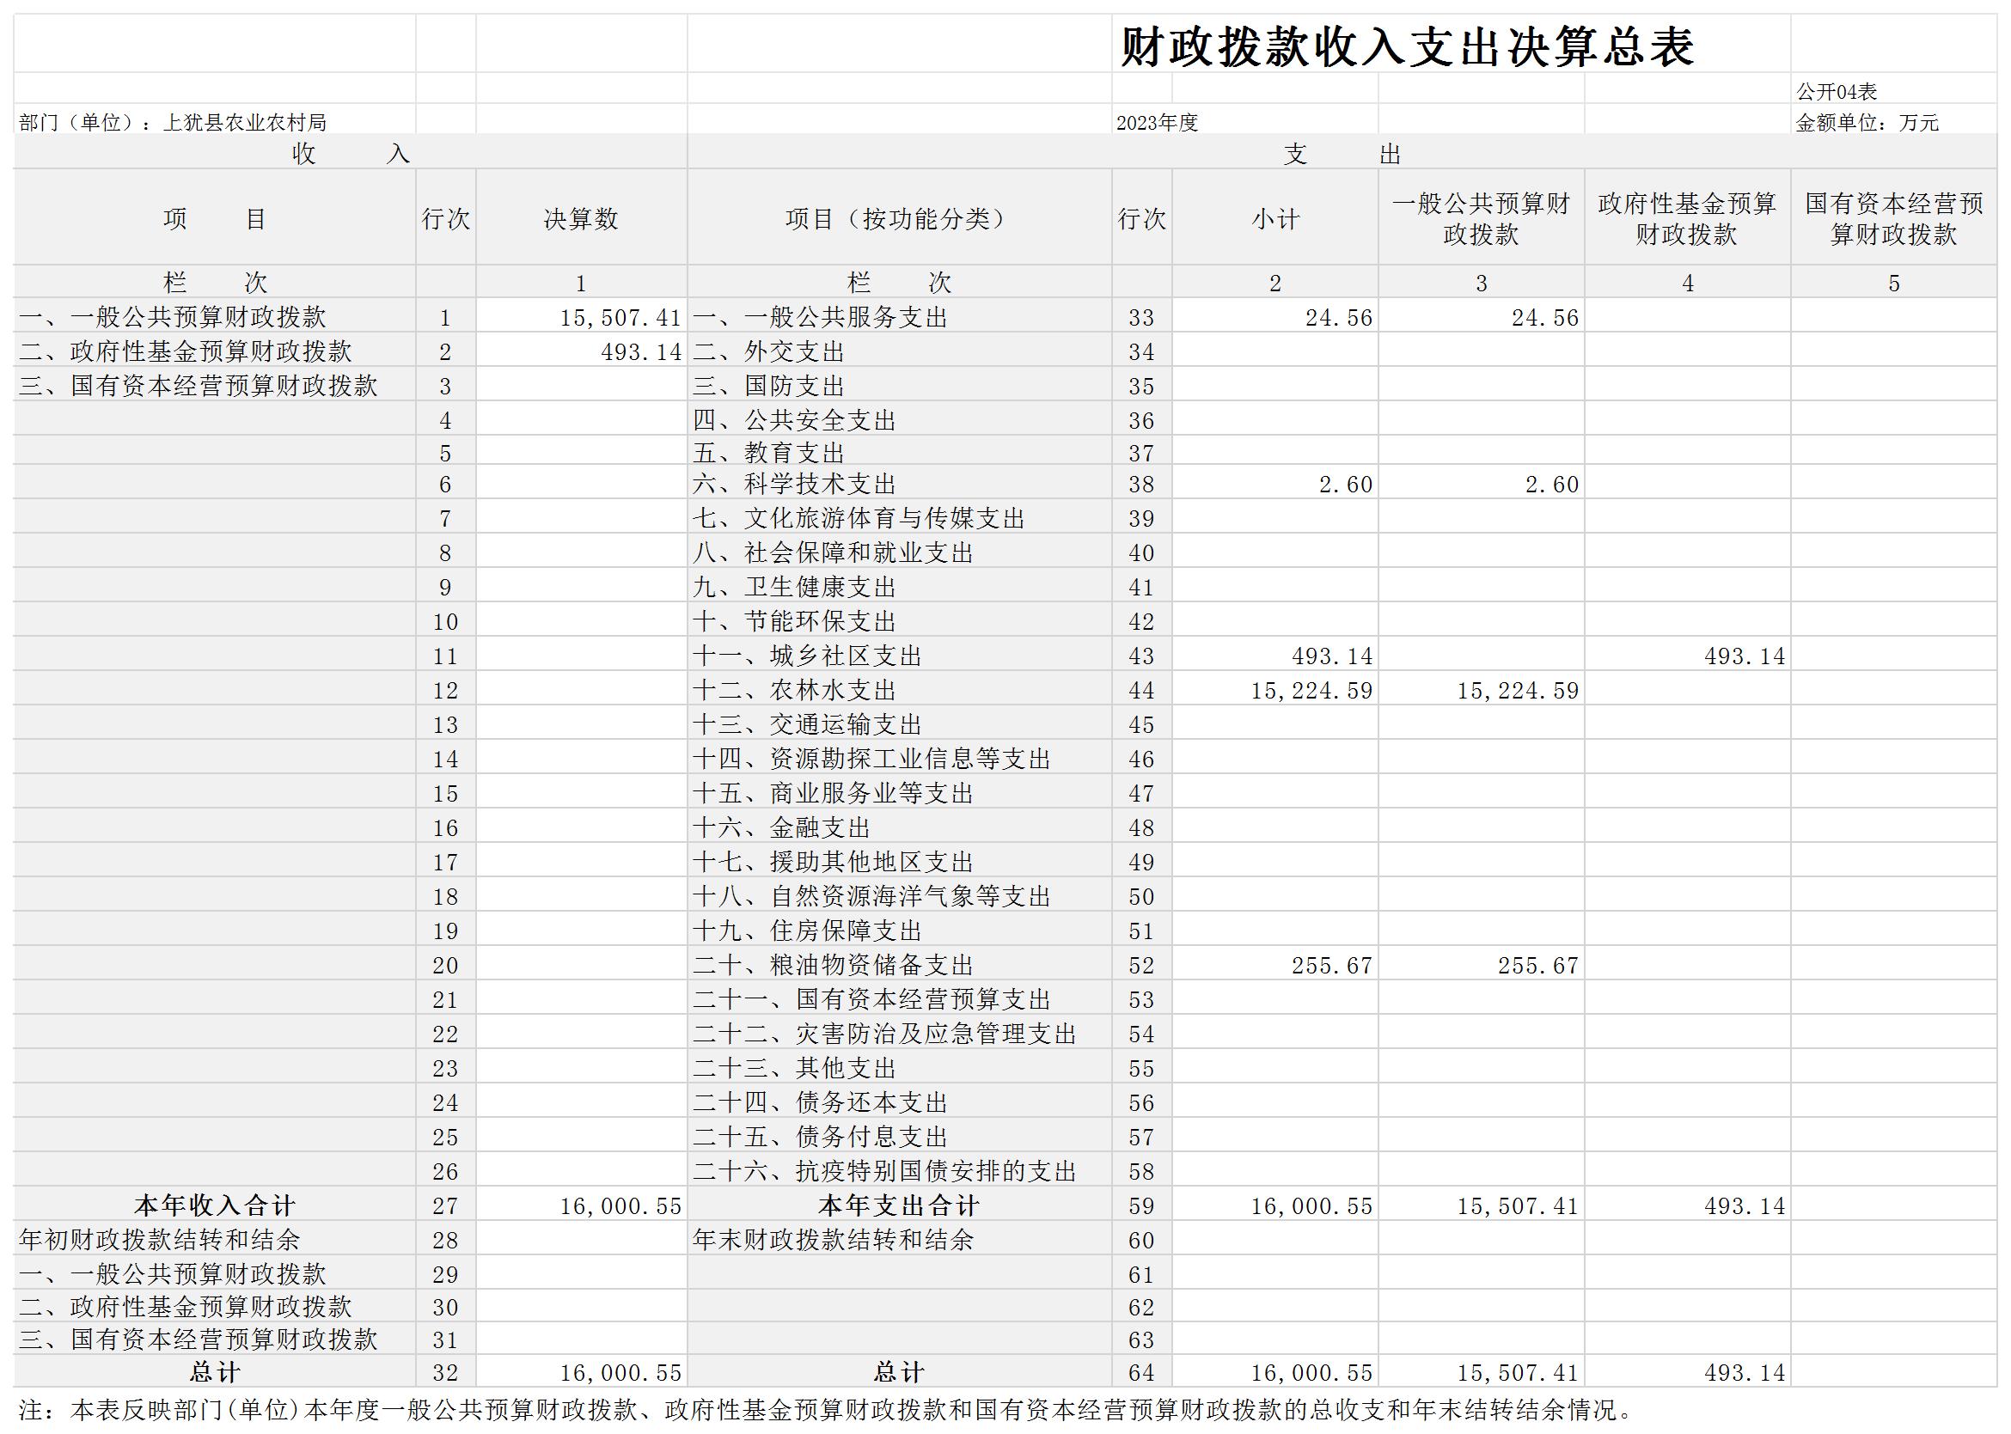Click the 公开04表 label

(x=1837, y=91)
